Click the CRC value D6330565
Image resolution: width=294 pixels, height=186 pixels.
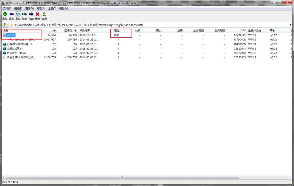coord(240,57)
